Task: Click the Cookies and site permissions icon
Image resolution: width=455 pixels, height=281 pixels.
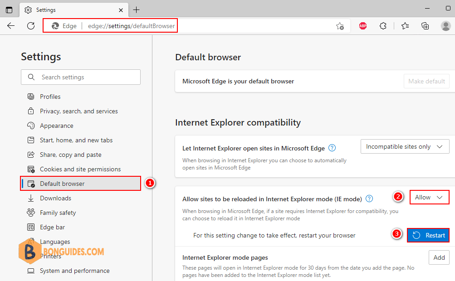Action: click(x=31, y=169)
